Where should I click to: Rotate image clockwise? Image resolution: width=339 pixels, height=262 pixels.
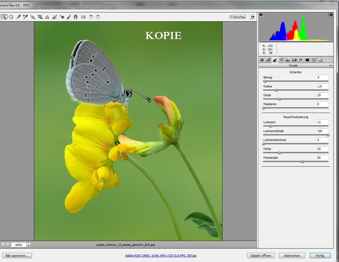[x=98, y=17]
